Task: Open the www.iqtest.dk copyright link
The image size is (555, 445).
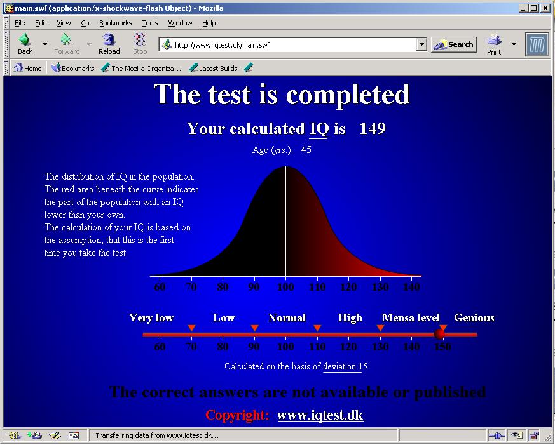Action: point(320,415)
